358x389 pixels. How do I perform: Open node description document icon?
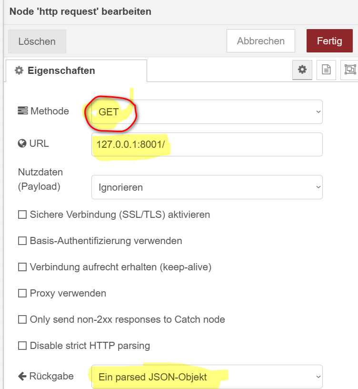point(326,70)
